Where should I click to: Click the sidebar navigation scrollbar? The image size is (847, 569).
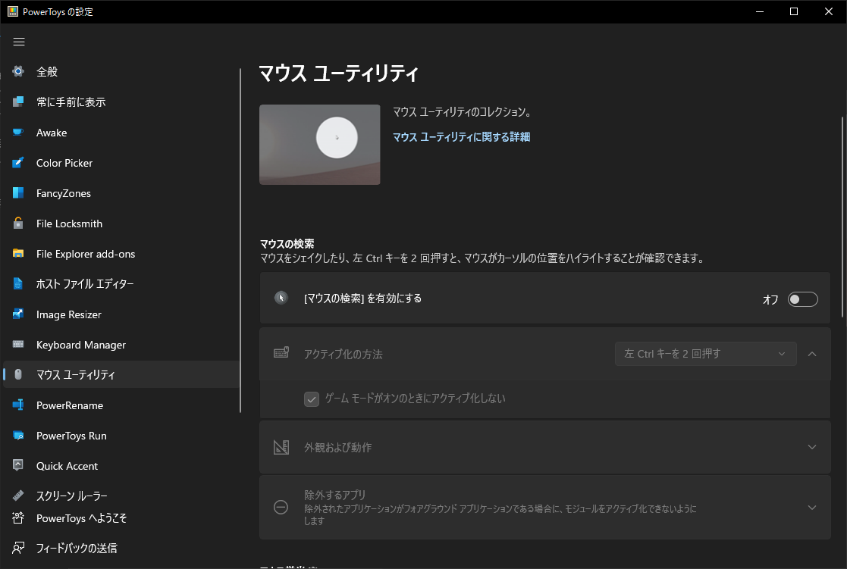(240, 240)
